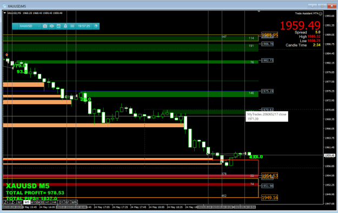Switch to the W1 timeframe
338x213 pixels.
point(68,202)
